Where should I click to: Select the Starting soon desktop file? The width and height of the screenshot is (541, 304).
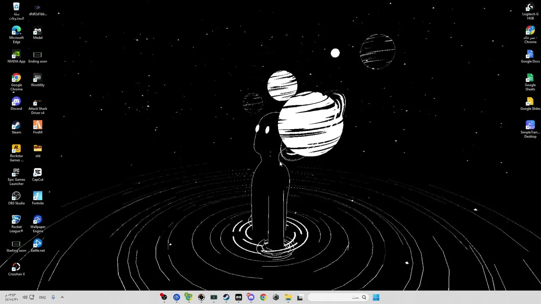click(x=16, y=246)
